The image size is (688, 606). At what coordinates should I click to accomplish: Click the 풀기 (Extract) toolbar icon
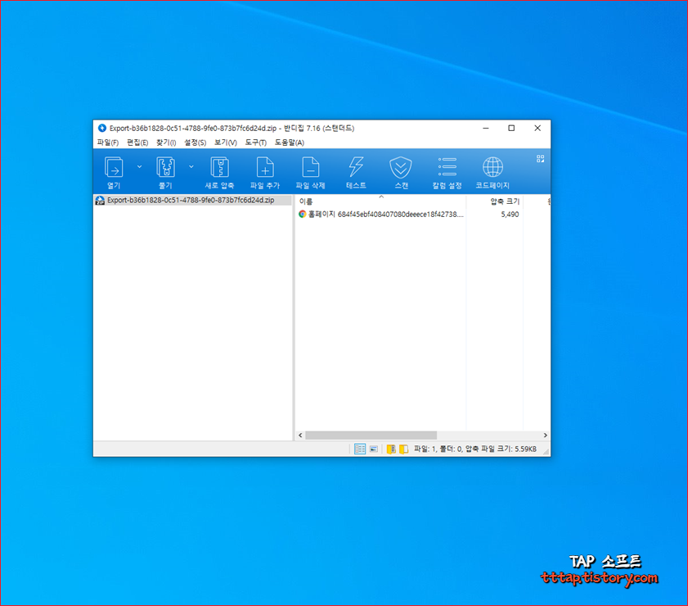click(x=165, y=172)
